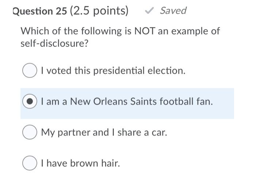This screenshot has height=187, width=256.
Task: Click the question prompt beginning "Which of the following"
Action: pos(120,31)
